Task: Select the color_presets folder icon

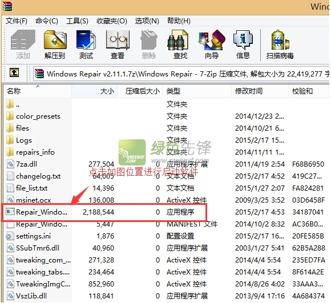Action: tap(10, 116)
